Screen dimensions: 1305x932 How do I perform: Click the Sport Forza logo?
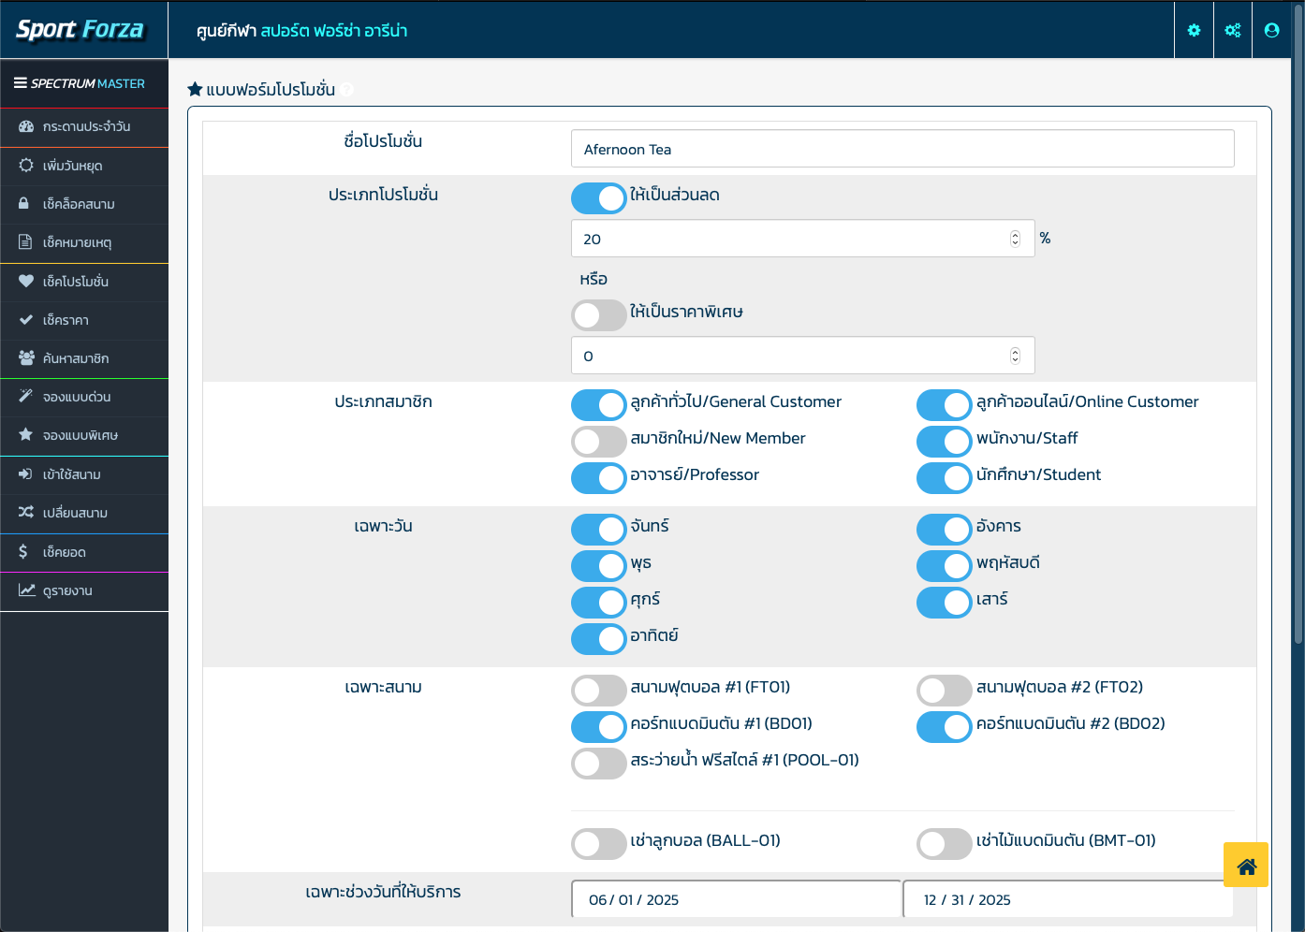(x=81, y=30)
